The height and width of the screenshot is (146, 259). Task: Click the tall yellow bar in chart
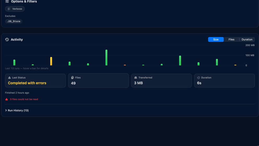click(x=51, y=61)
